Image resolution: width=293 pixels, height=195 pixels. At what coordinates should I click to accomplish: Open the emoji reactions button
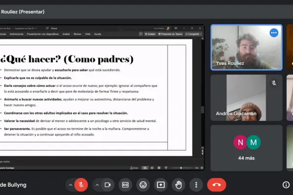143,185
